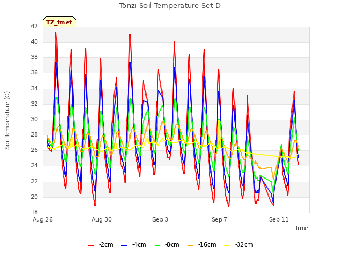Select the red -2cm legend swatch
This screenshot has height=255, width=341.
tap(91, 245)
